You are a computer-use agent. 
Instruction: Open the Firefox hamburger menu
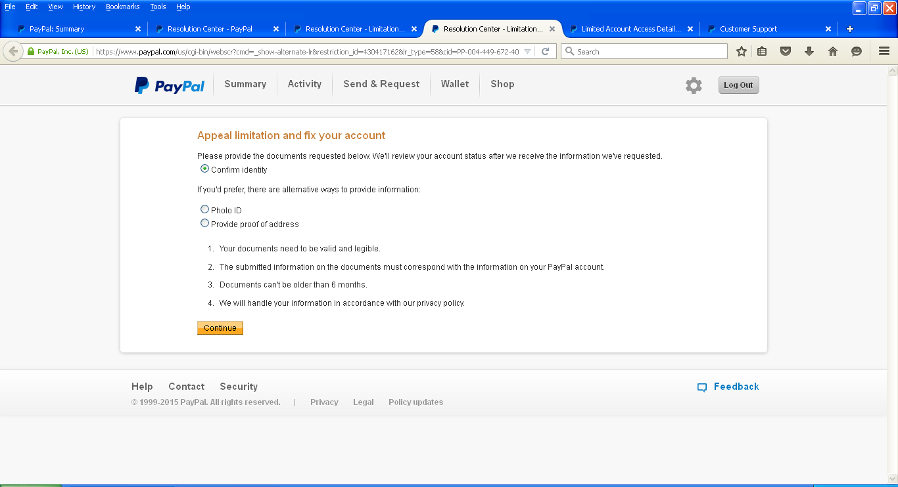click(x=884, y=51)
